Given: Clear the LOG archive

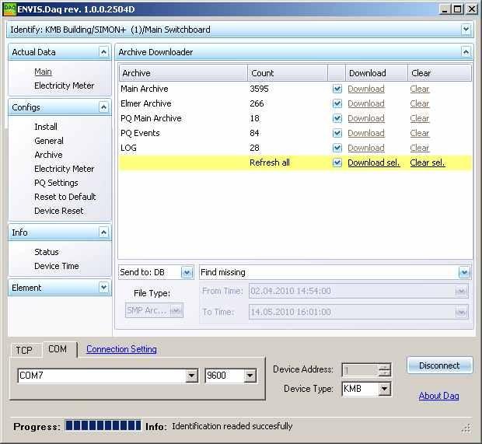Looking at the screenshot, I should coord(420,148).
